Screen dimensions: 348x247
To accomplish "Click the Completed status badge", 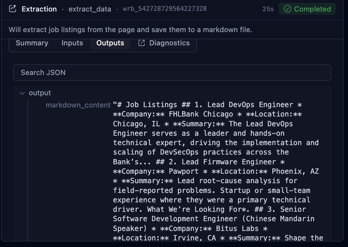I will coord(307,9).
